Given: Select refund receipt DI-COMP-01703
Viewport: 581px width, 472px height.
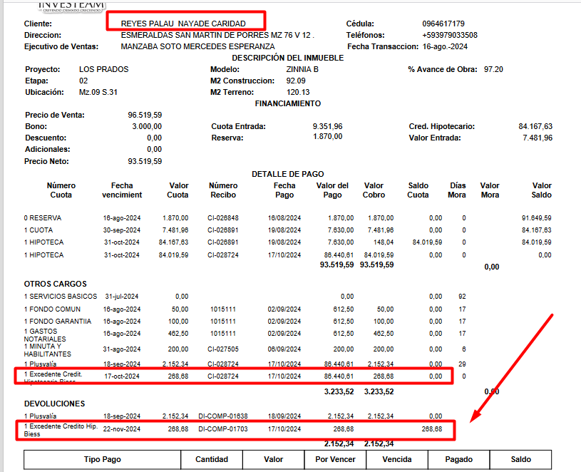Looking at the screenshot, I should pyautogui.click(x=222, y=429).
